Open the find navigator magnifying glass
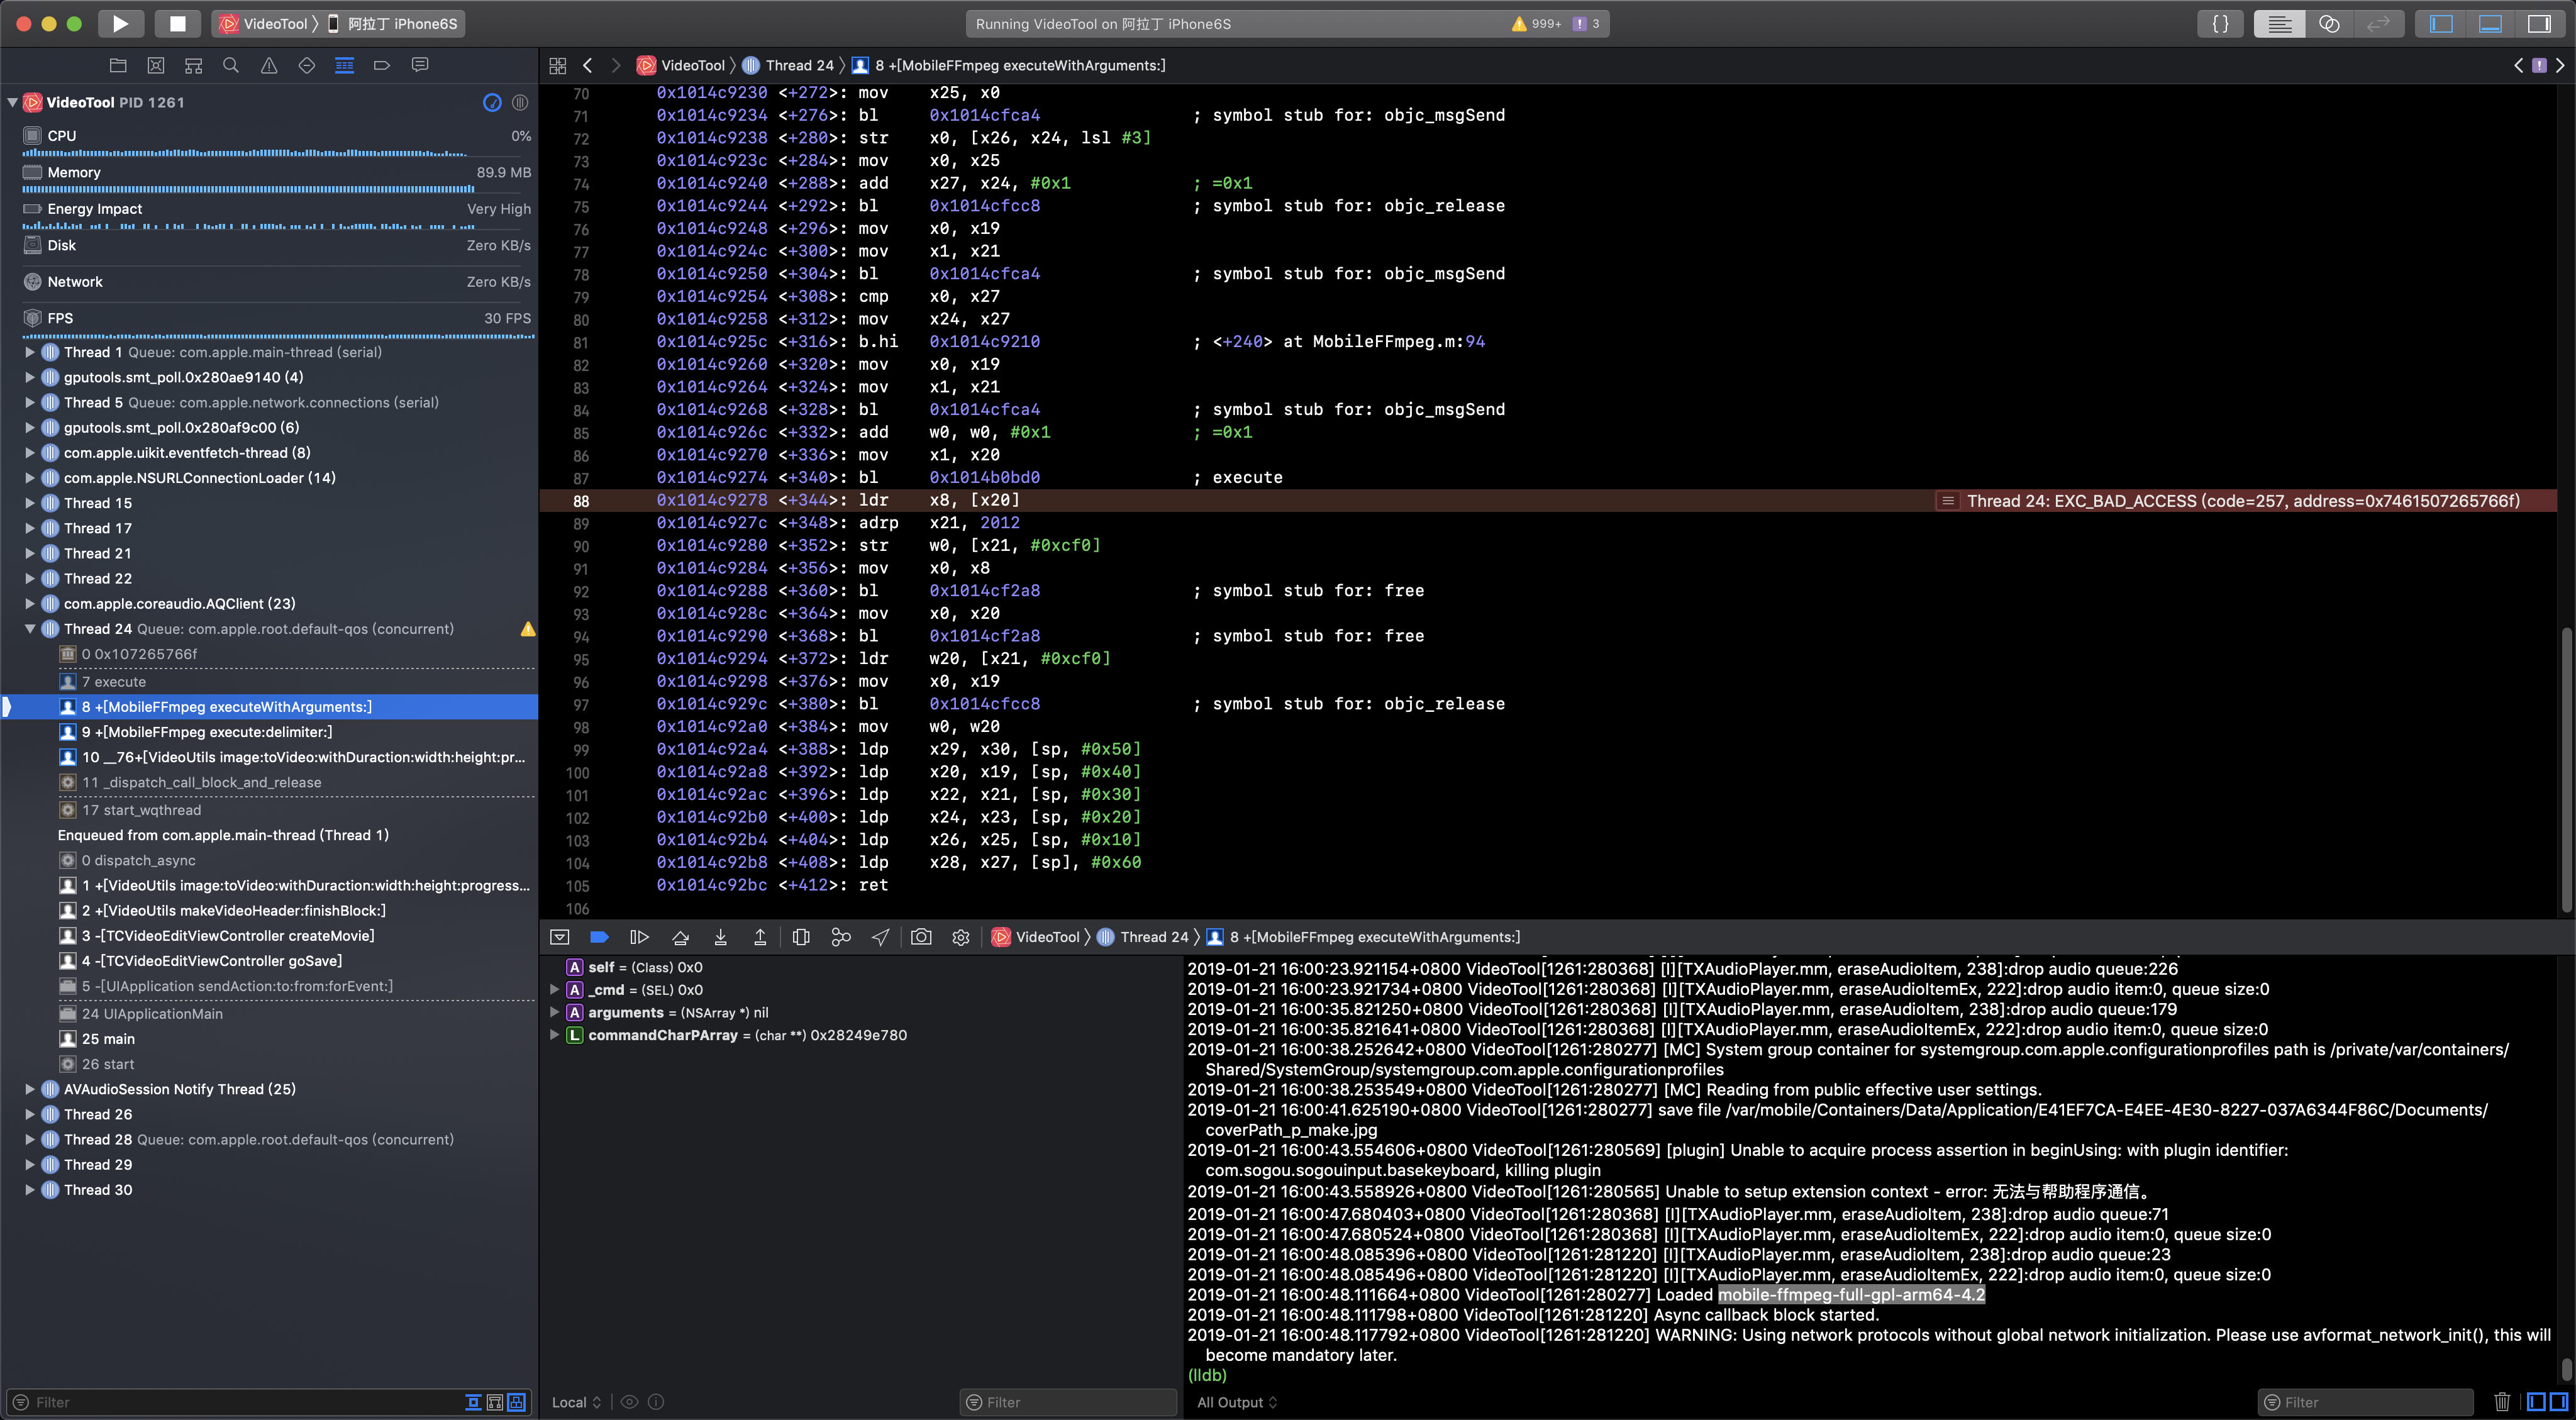This screenshot has height=1420, width=2576. [230, 64]
